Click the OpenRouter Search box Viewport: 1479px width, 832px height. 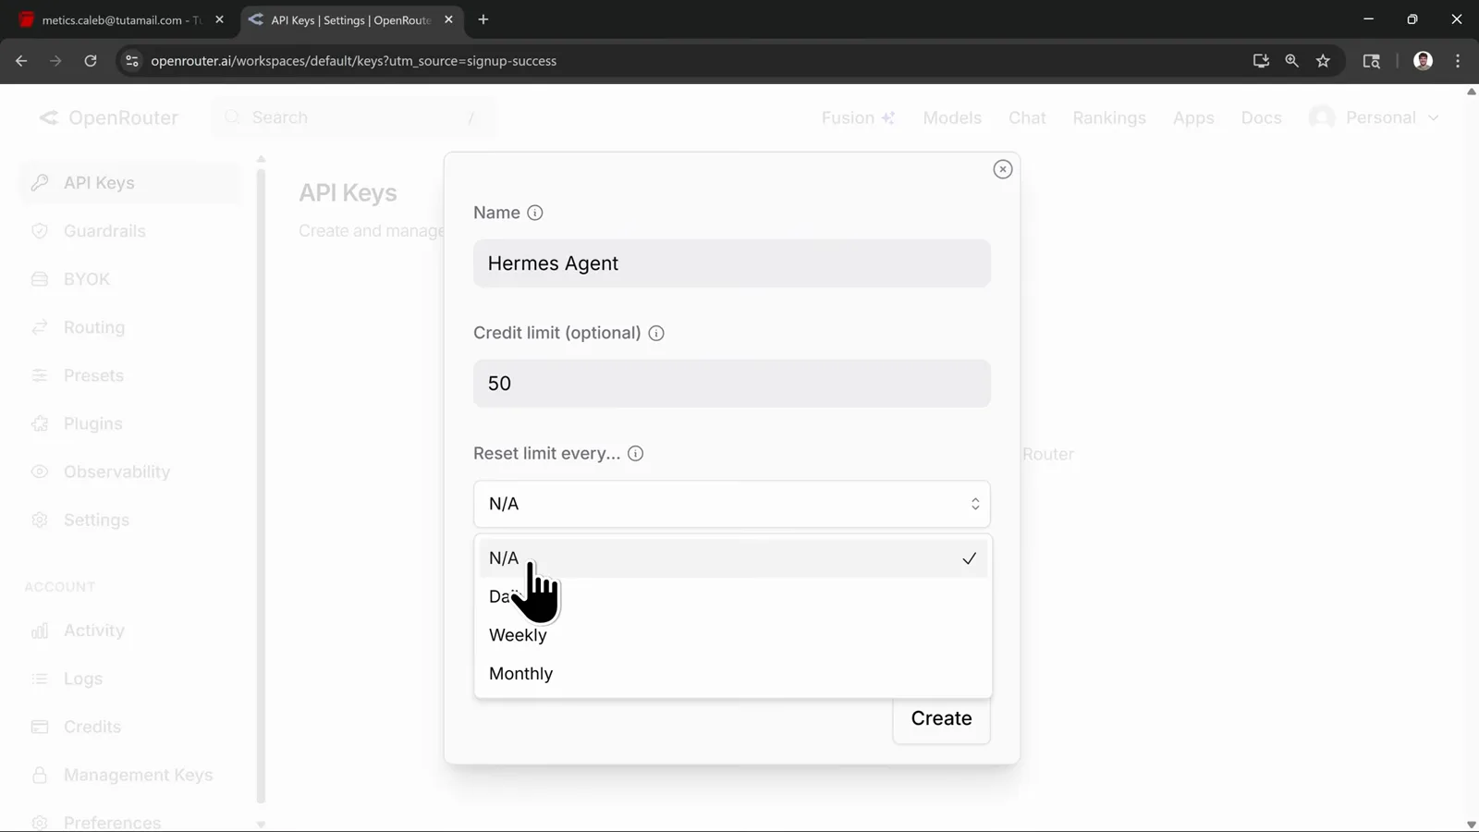[x=354, y=117]
